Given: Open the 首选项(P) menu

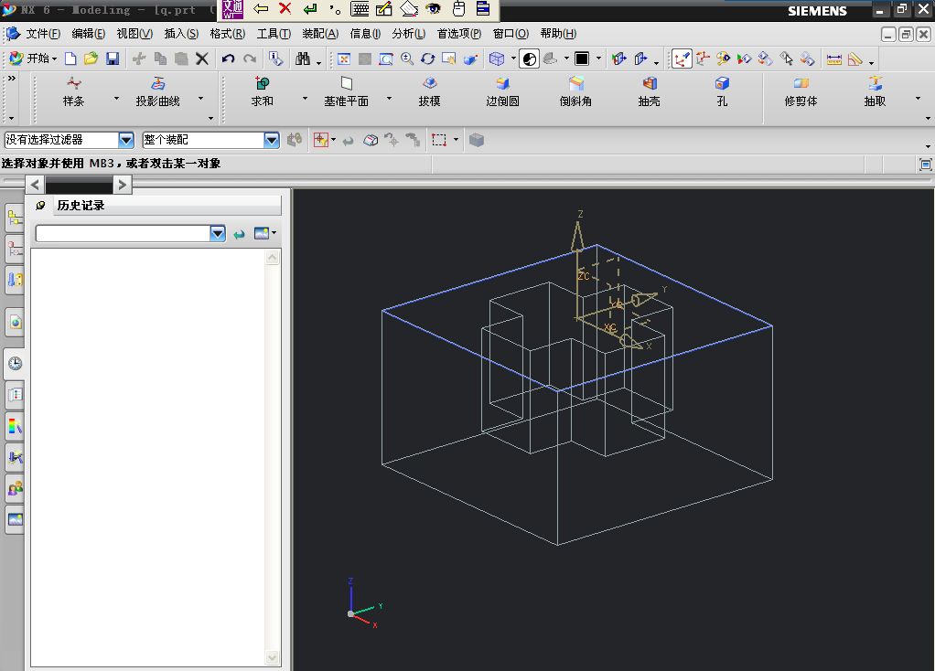Looking at the screenshot, I should click(458, 34).
